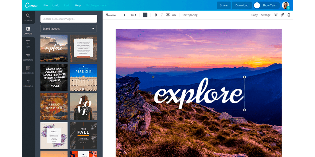Viewport: 315px width, 157px height.
Task: Click top-left resize handle of text box
Action: point(153,77)
